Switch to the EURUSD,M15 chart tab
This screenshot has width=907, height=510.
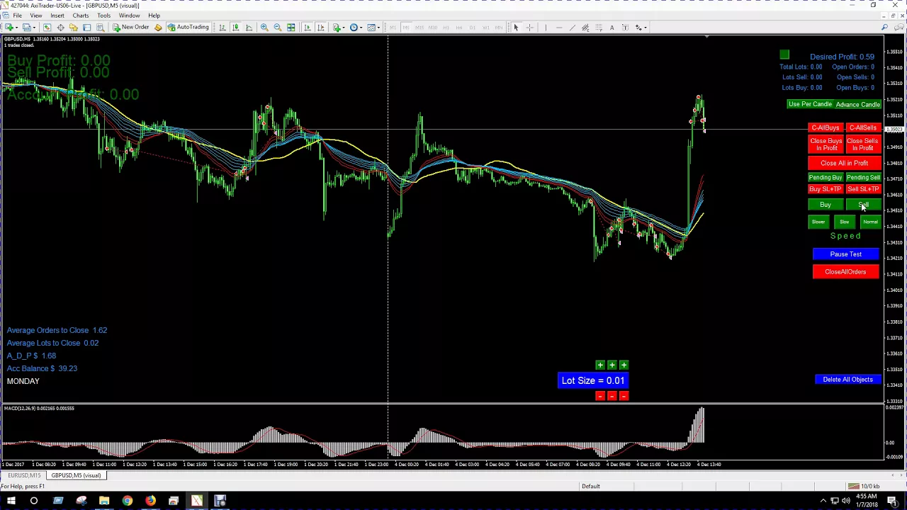pyautogui.click(x=24, y=475)
